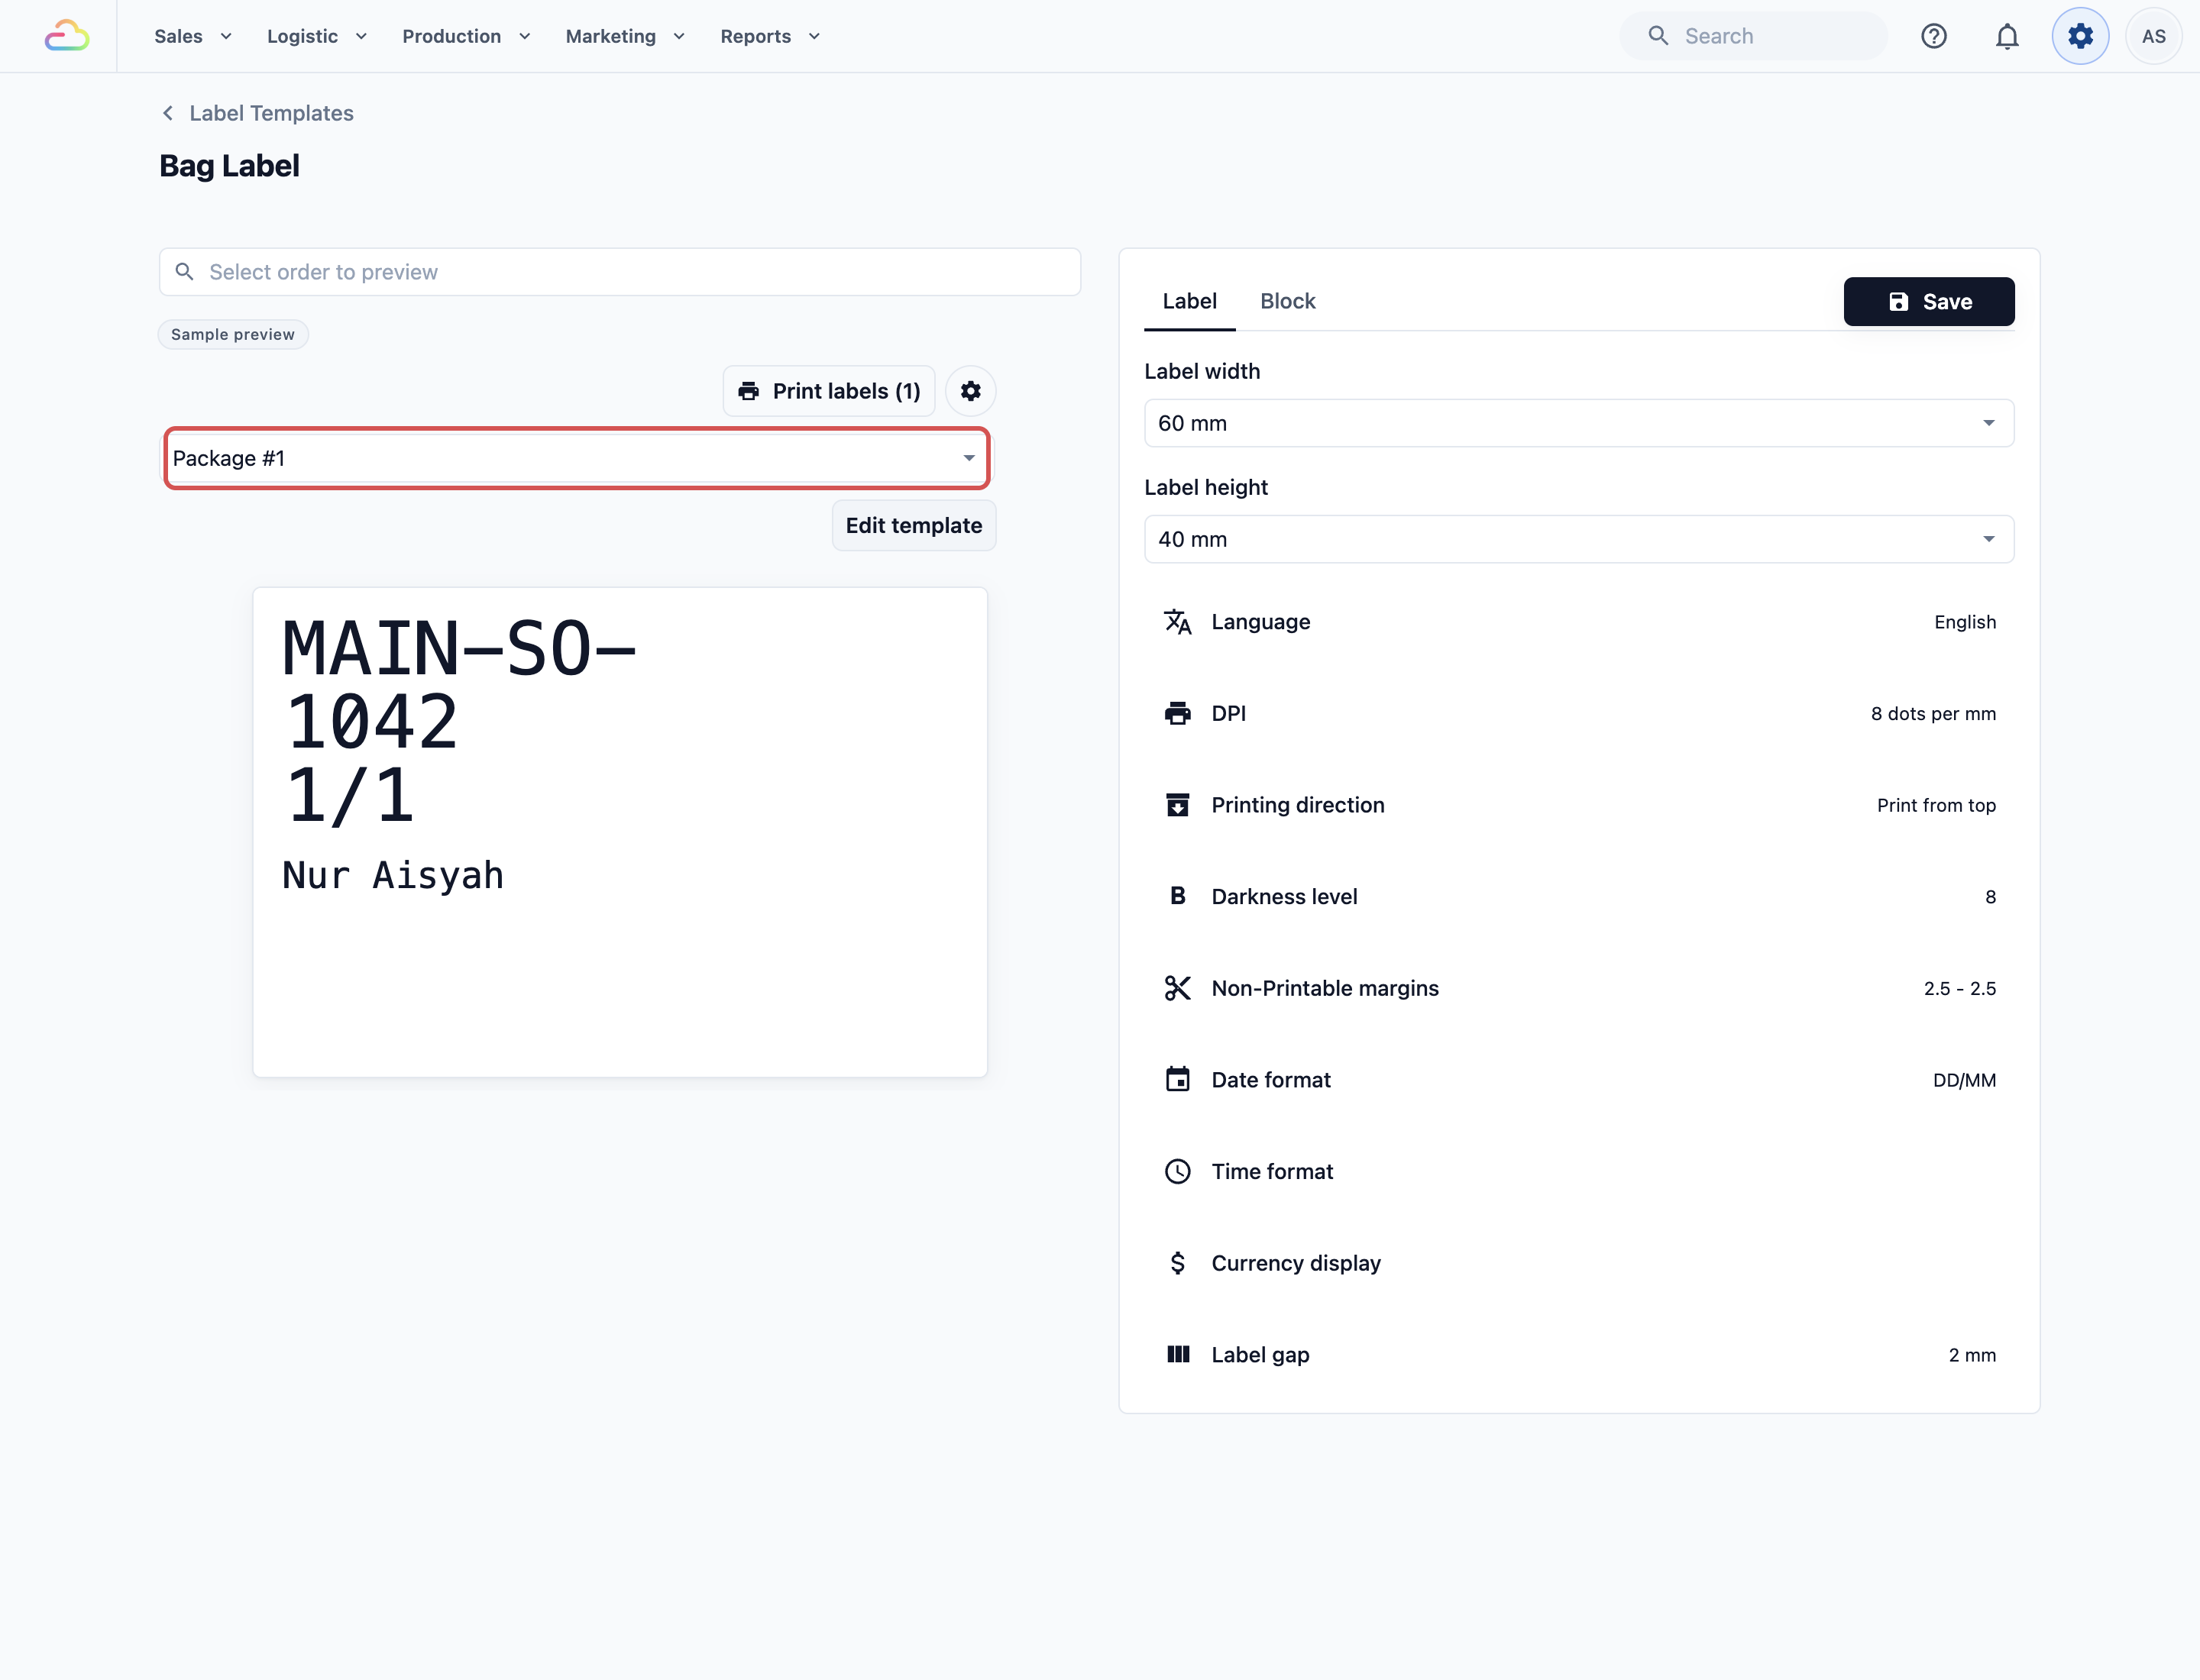Expand the Sales menu
This screenshot has height=1680, width=2200.
pos(193,36)
